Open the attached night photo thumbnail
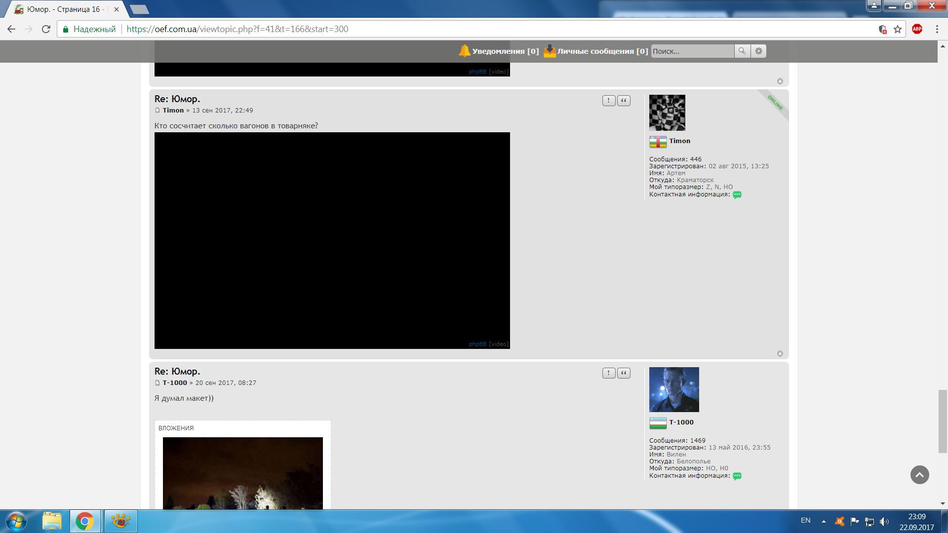Screen dimensions: 948x533 click(242, 473)
